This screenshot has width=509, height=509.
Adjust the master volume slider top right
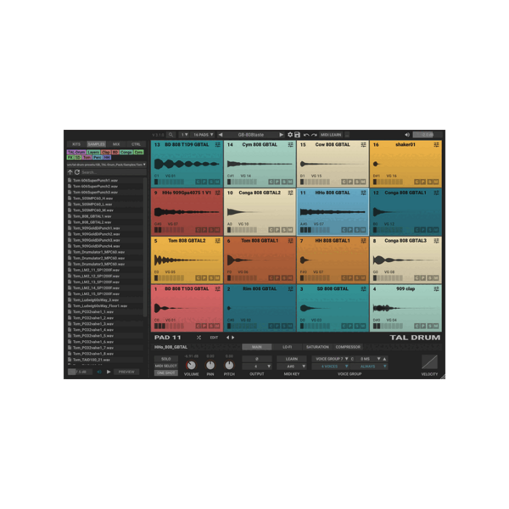click(428, 135)
